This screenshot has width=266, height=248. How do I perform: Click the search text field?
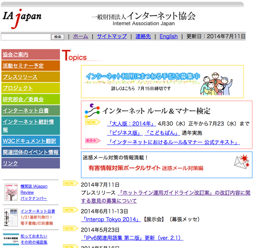coord(26,37)
